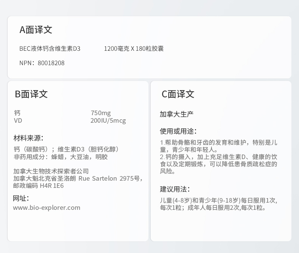Click the word '风险。'
This screenshot has width=299, height=253.
click(167, 171)
